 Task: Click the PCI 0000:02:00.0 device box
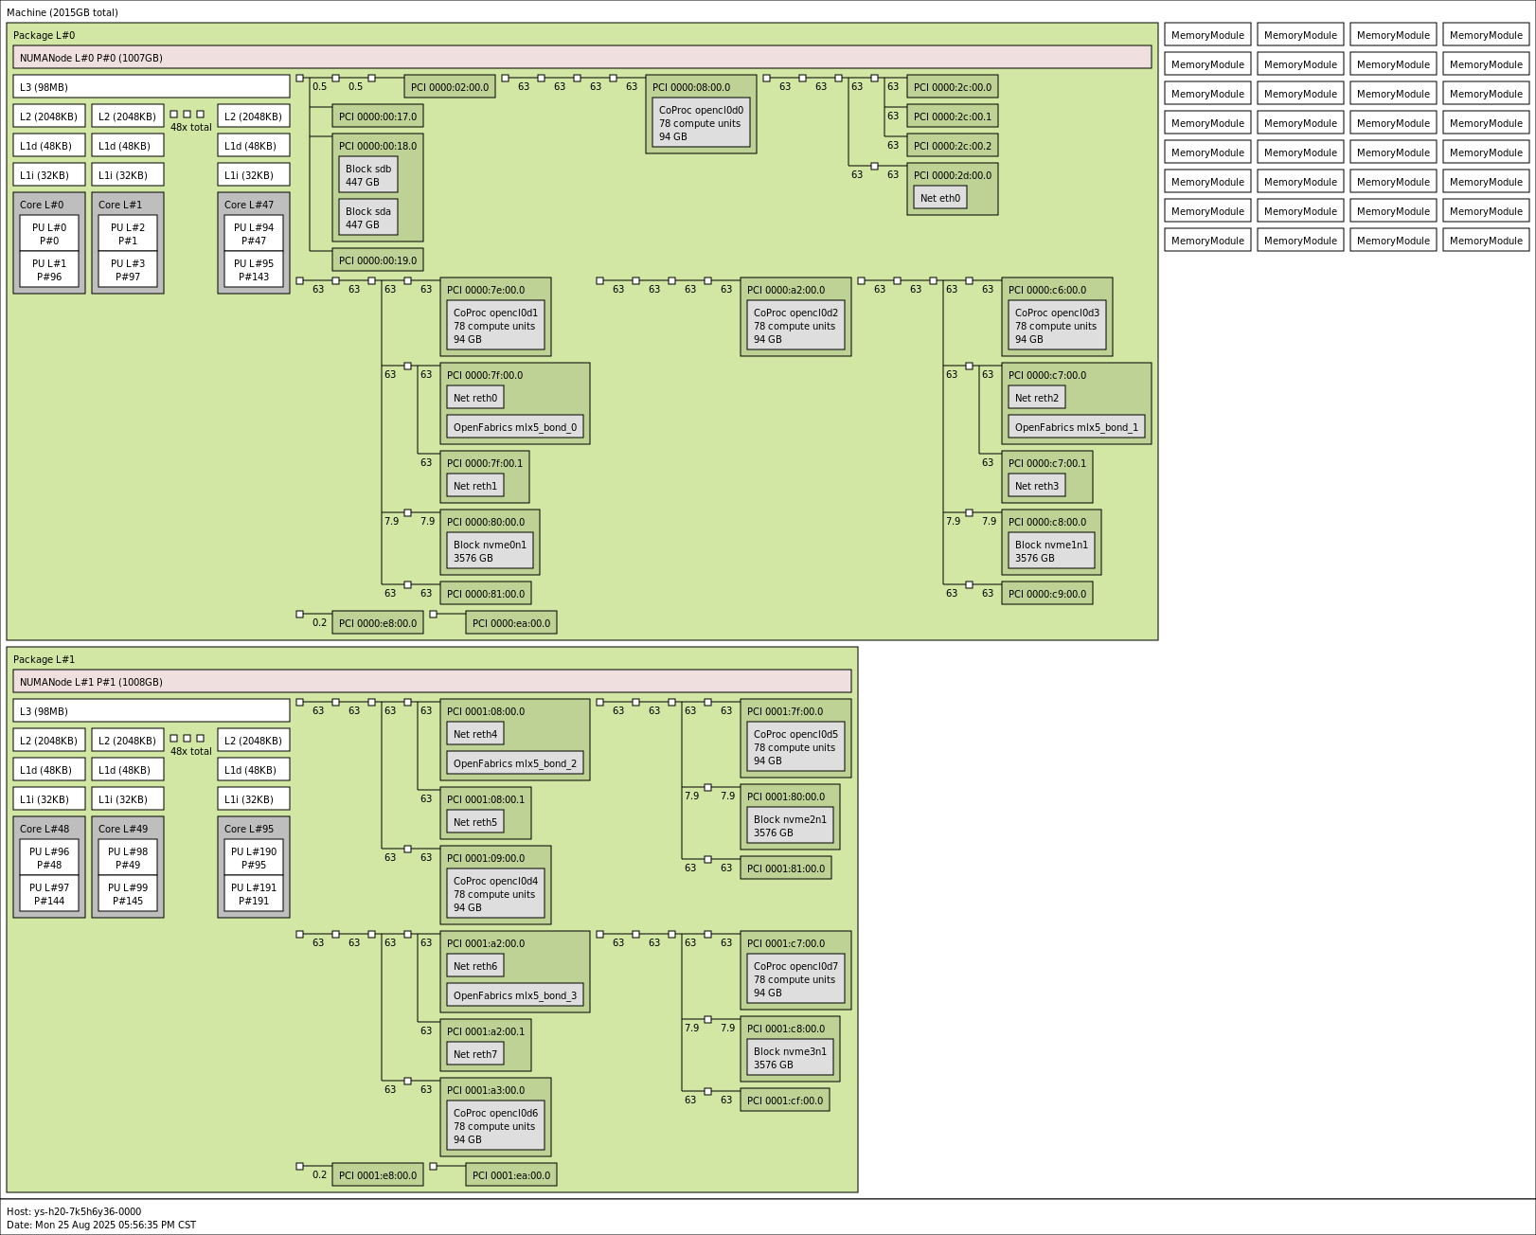(450, 87)
